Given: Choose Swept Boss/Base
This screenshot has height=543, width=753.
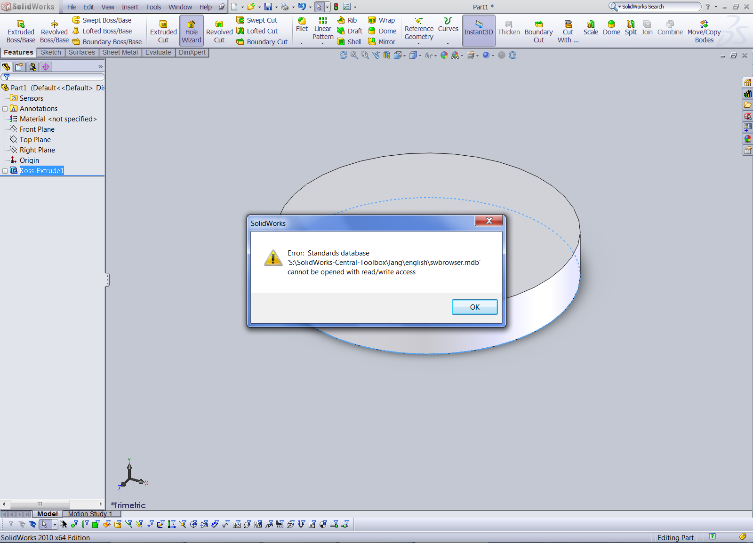Looking at the screenshot, I should [x=102, y=20].
